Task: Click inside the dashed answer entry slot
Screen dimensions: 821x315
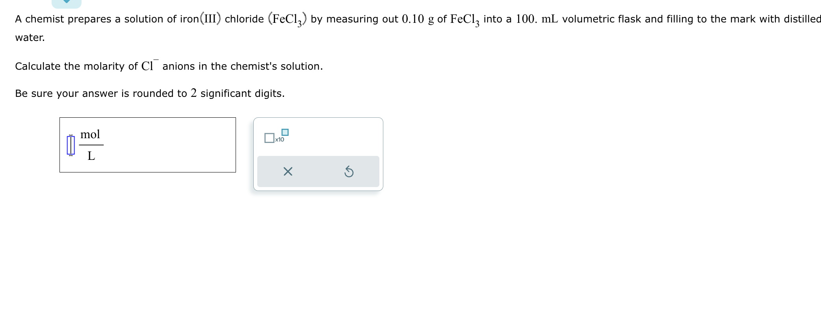Action: (70, 145)
